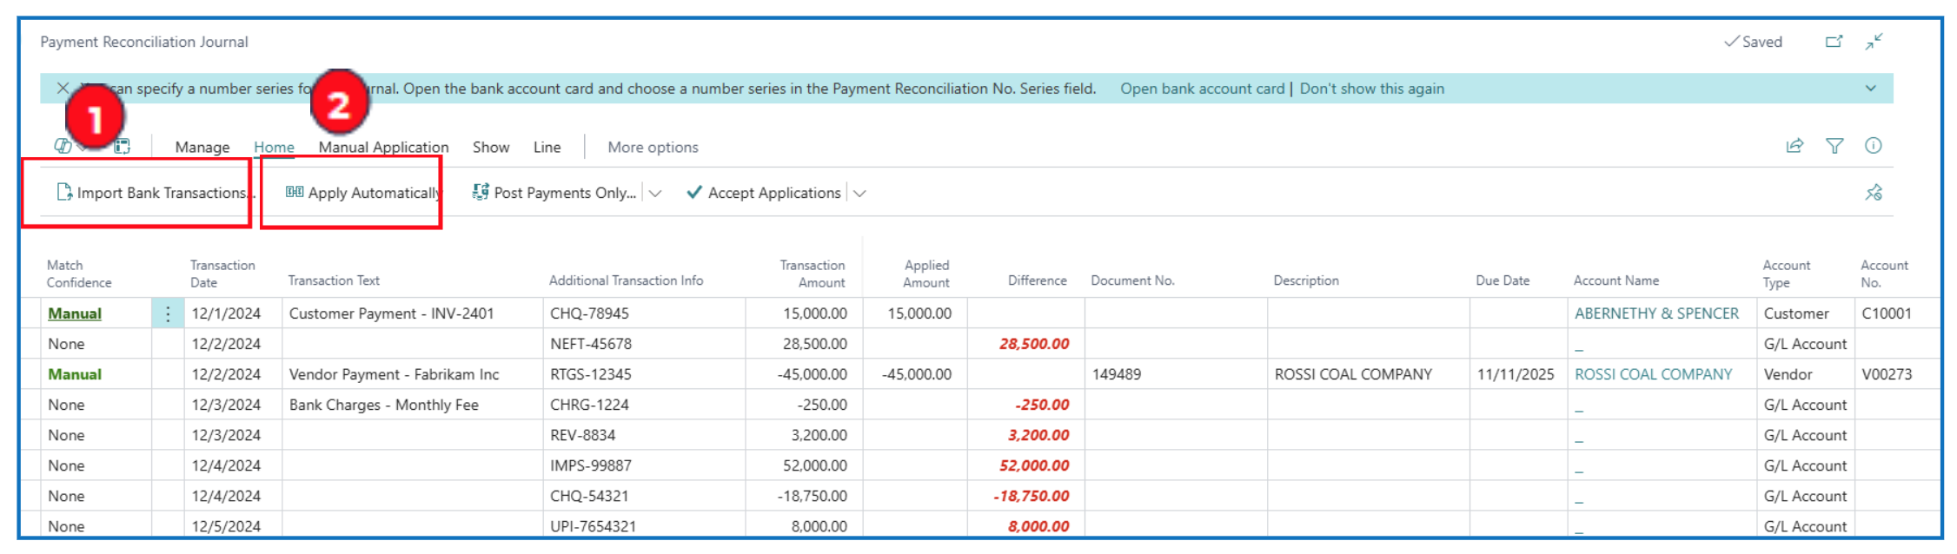Open the ABERNETHY & SPENCER account link
The image size is (1957, 554).
(1656, 313)
